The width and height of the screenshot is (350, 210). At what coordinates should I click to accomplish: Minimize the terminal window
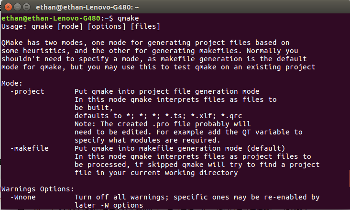click(x=16, y=6)
